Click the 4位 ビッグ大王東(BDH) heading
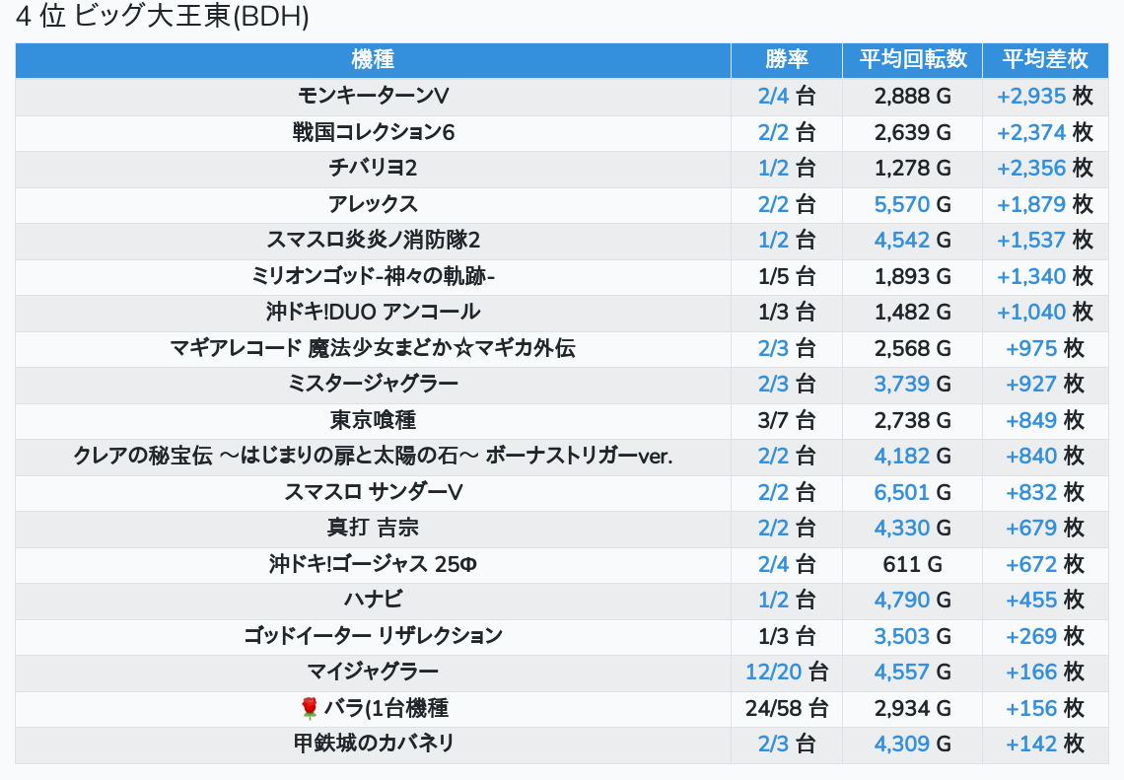The image size is (1124, 780). pyautogui.click(x=162, y=17)
